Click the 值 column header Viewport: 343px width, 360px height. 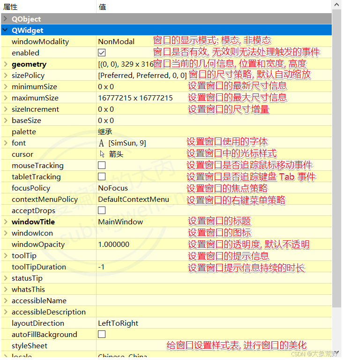(102, 7)
